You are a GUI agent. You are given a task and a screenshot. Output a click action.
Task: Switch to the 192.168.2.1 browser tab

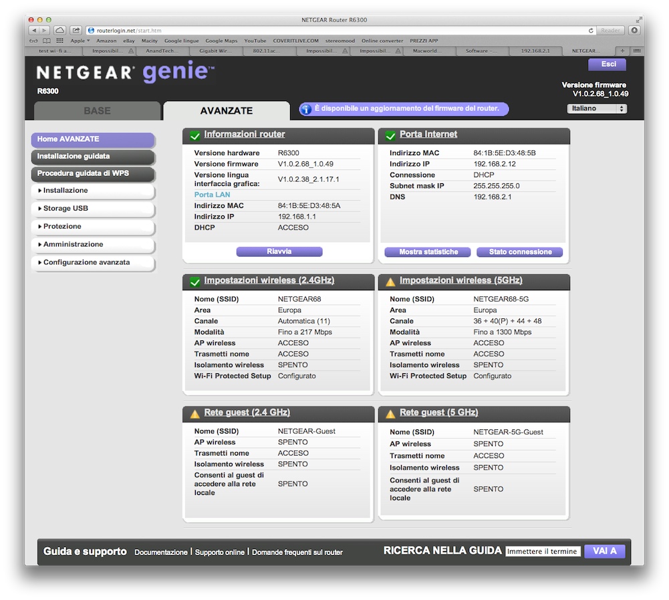tap(535, 51)
